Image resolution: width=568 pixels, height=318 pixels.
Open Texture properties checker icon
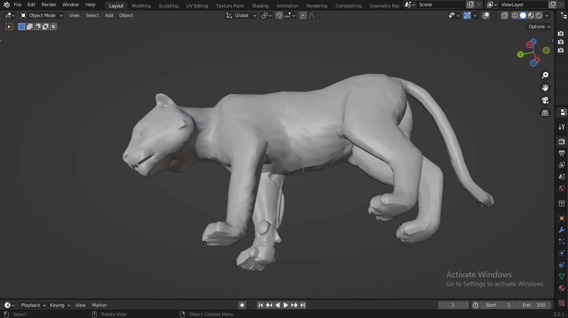pos(562,303)
